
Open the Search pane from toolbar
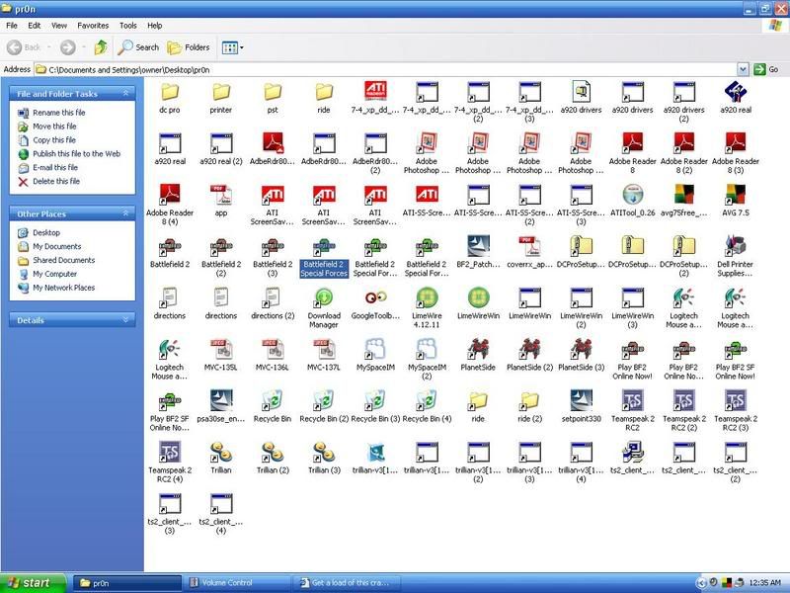click(x=138, y=46)
